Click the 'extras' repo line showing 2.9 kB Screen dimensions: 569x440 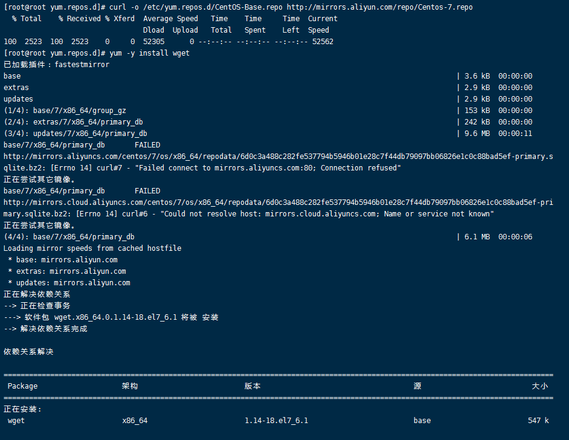pyautogui.click(x=268, y=88)
